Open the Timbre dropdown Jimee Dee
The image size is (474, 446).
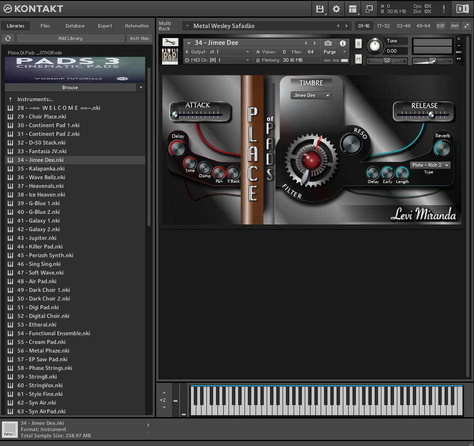[x=311, y=95]
